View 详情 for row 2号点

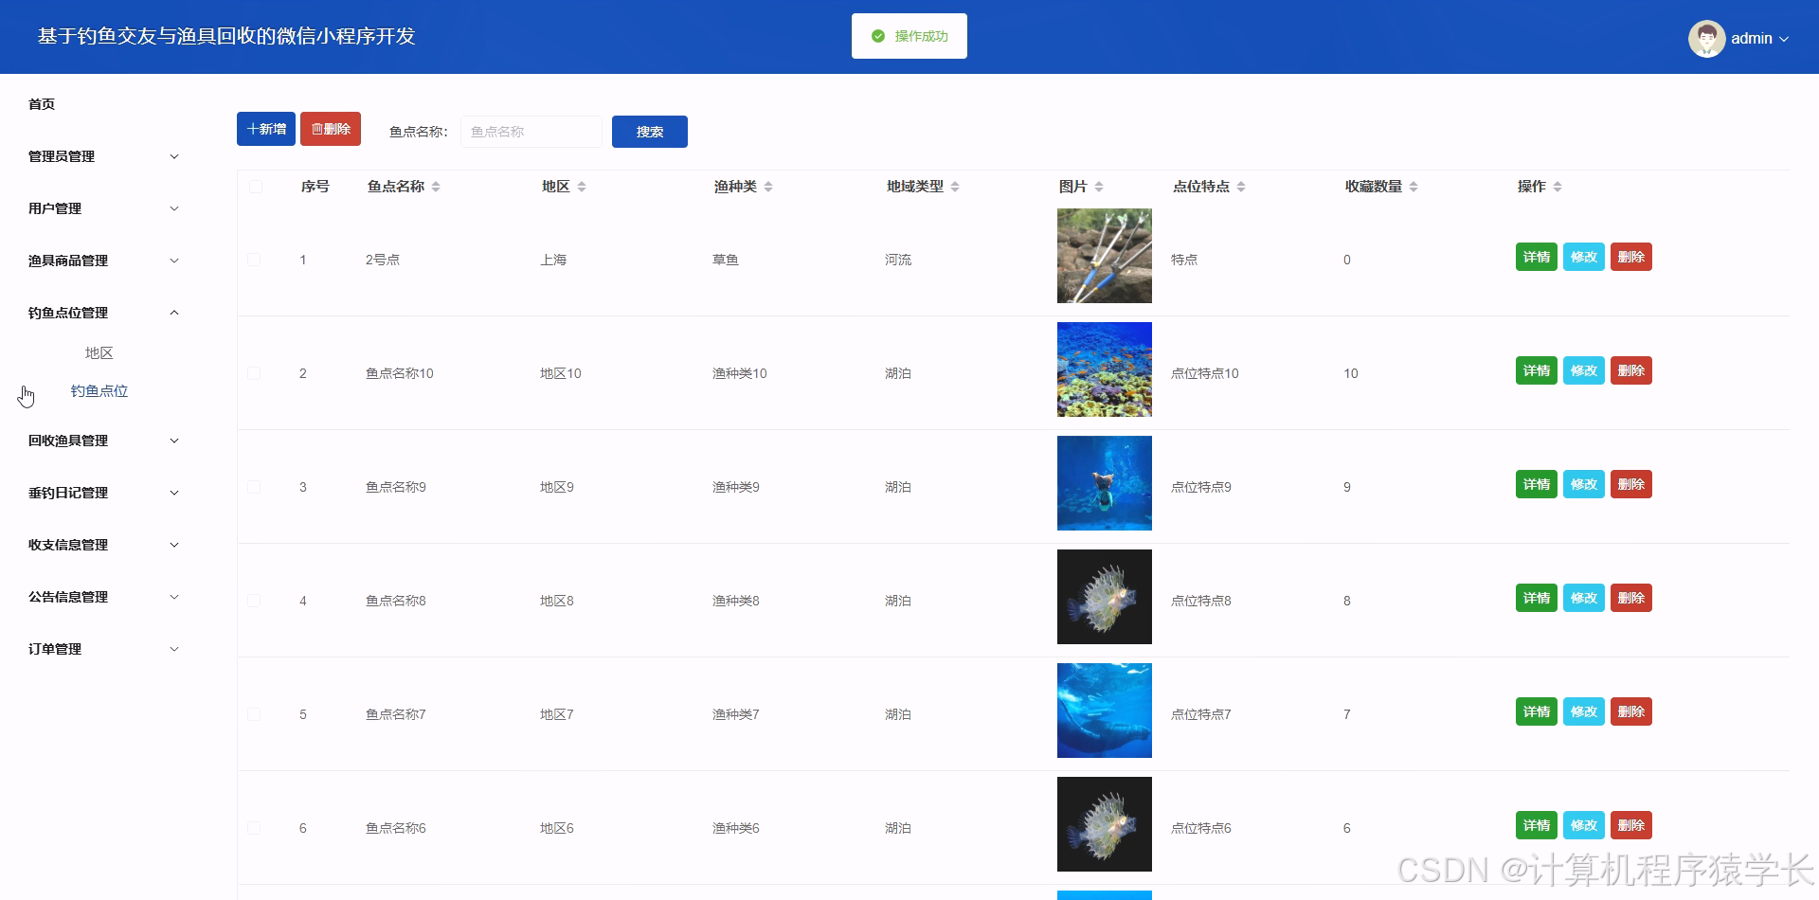point(1537,257)
